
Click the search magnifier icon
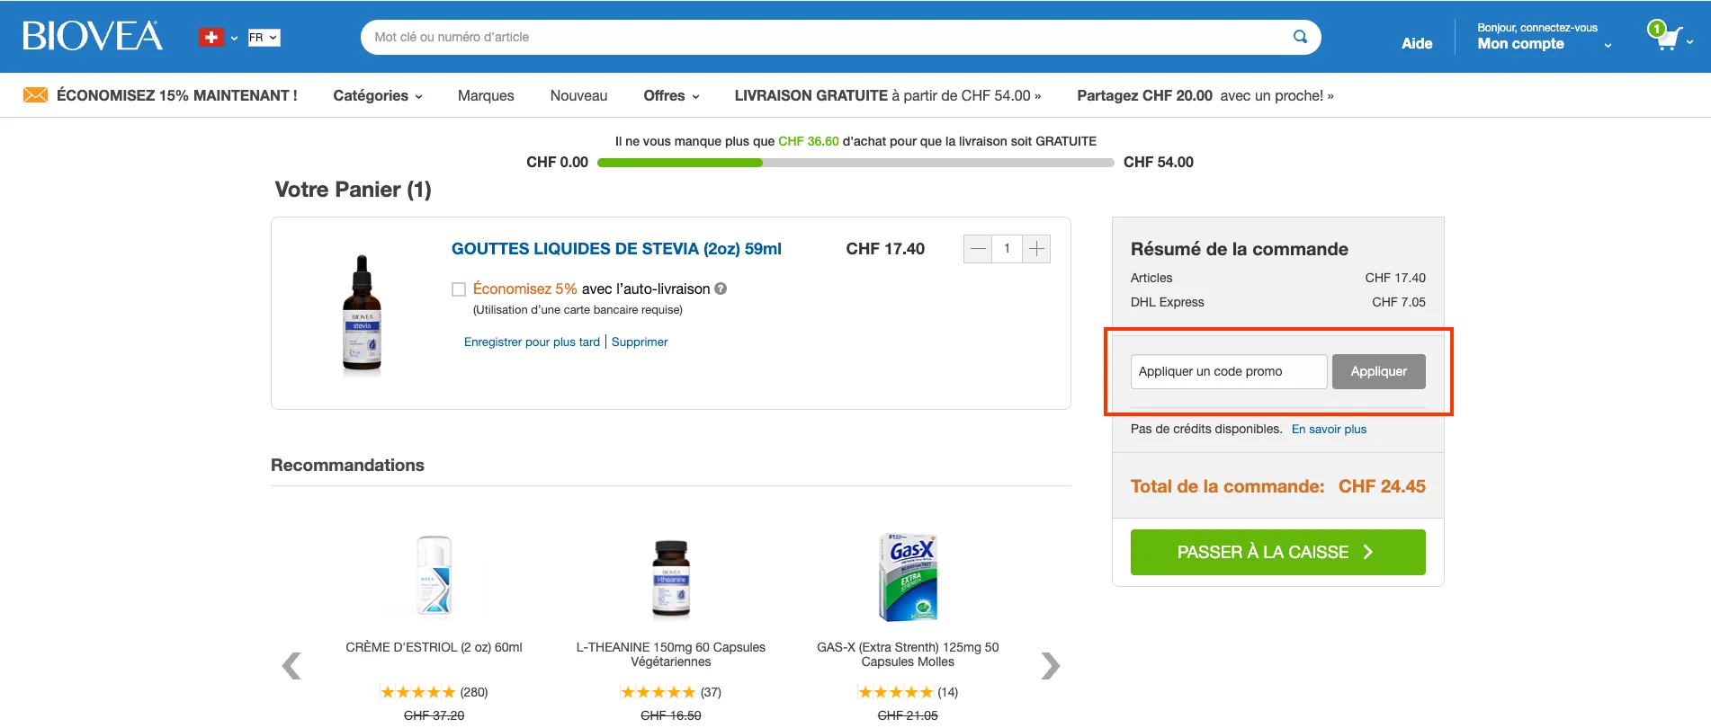point(1299,37)
